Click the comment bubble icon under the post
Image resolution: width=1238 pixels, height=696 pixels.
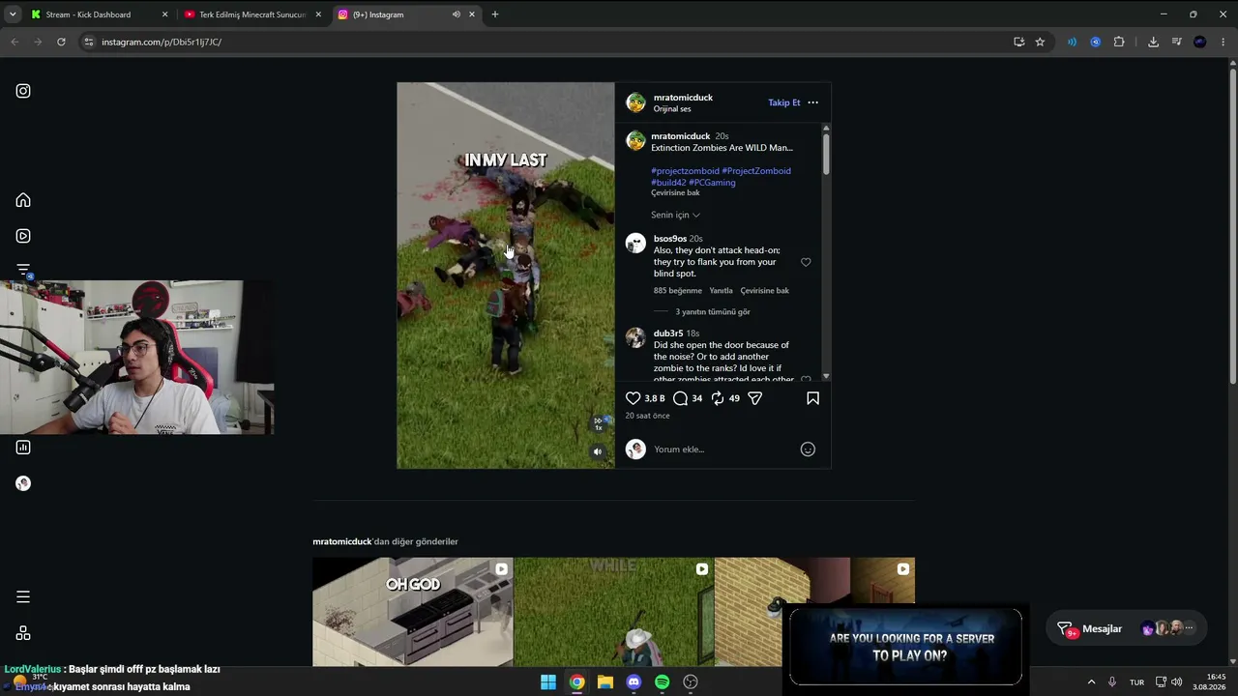[681, 398]
